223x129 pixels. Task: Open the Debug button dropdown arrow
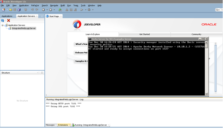pyautogui.click(x=93, y=10)
